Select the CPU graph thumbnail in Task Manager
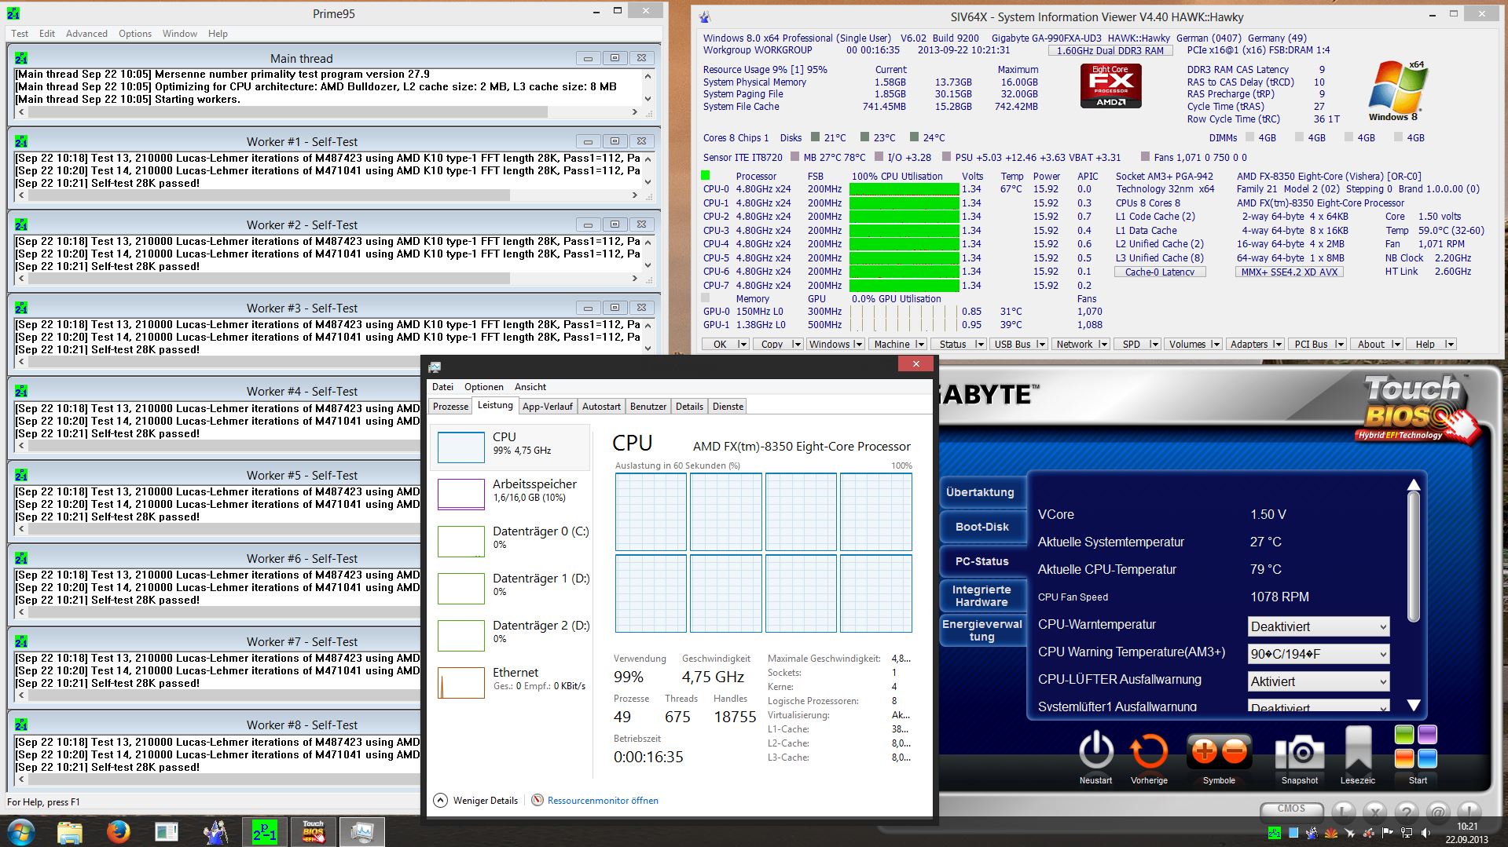Screen dimensions: 1508x847 [x=461, y=447]
